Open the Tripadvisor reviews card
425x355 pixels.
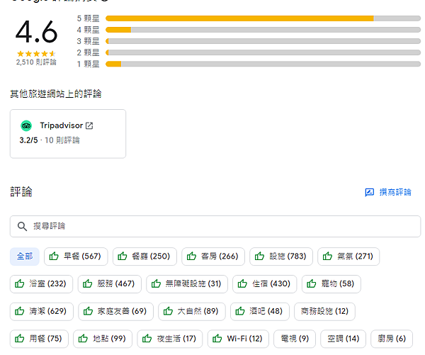68,133
